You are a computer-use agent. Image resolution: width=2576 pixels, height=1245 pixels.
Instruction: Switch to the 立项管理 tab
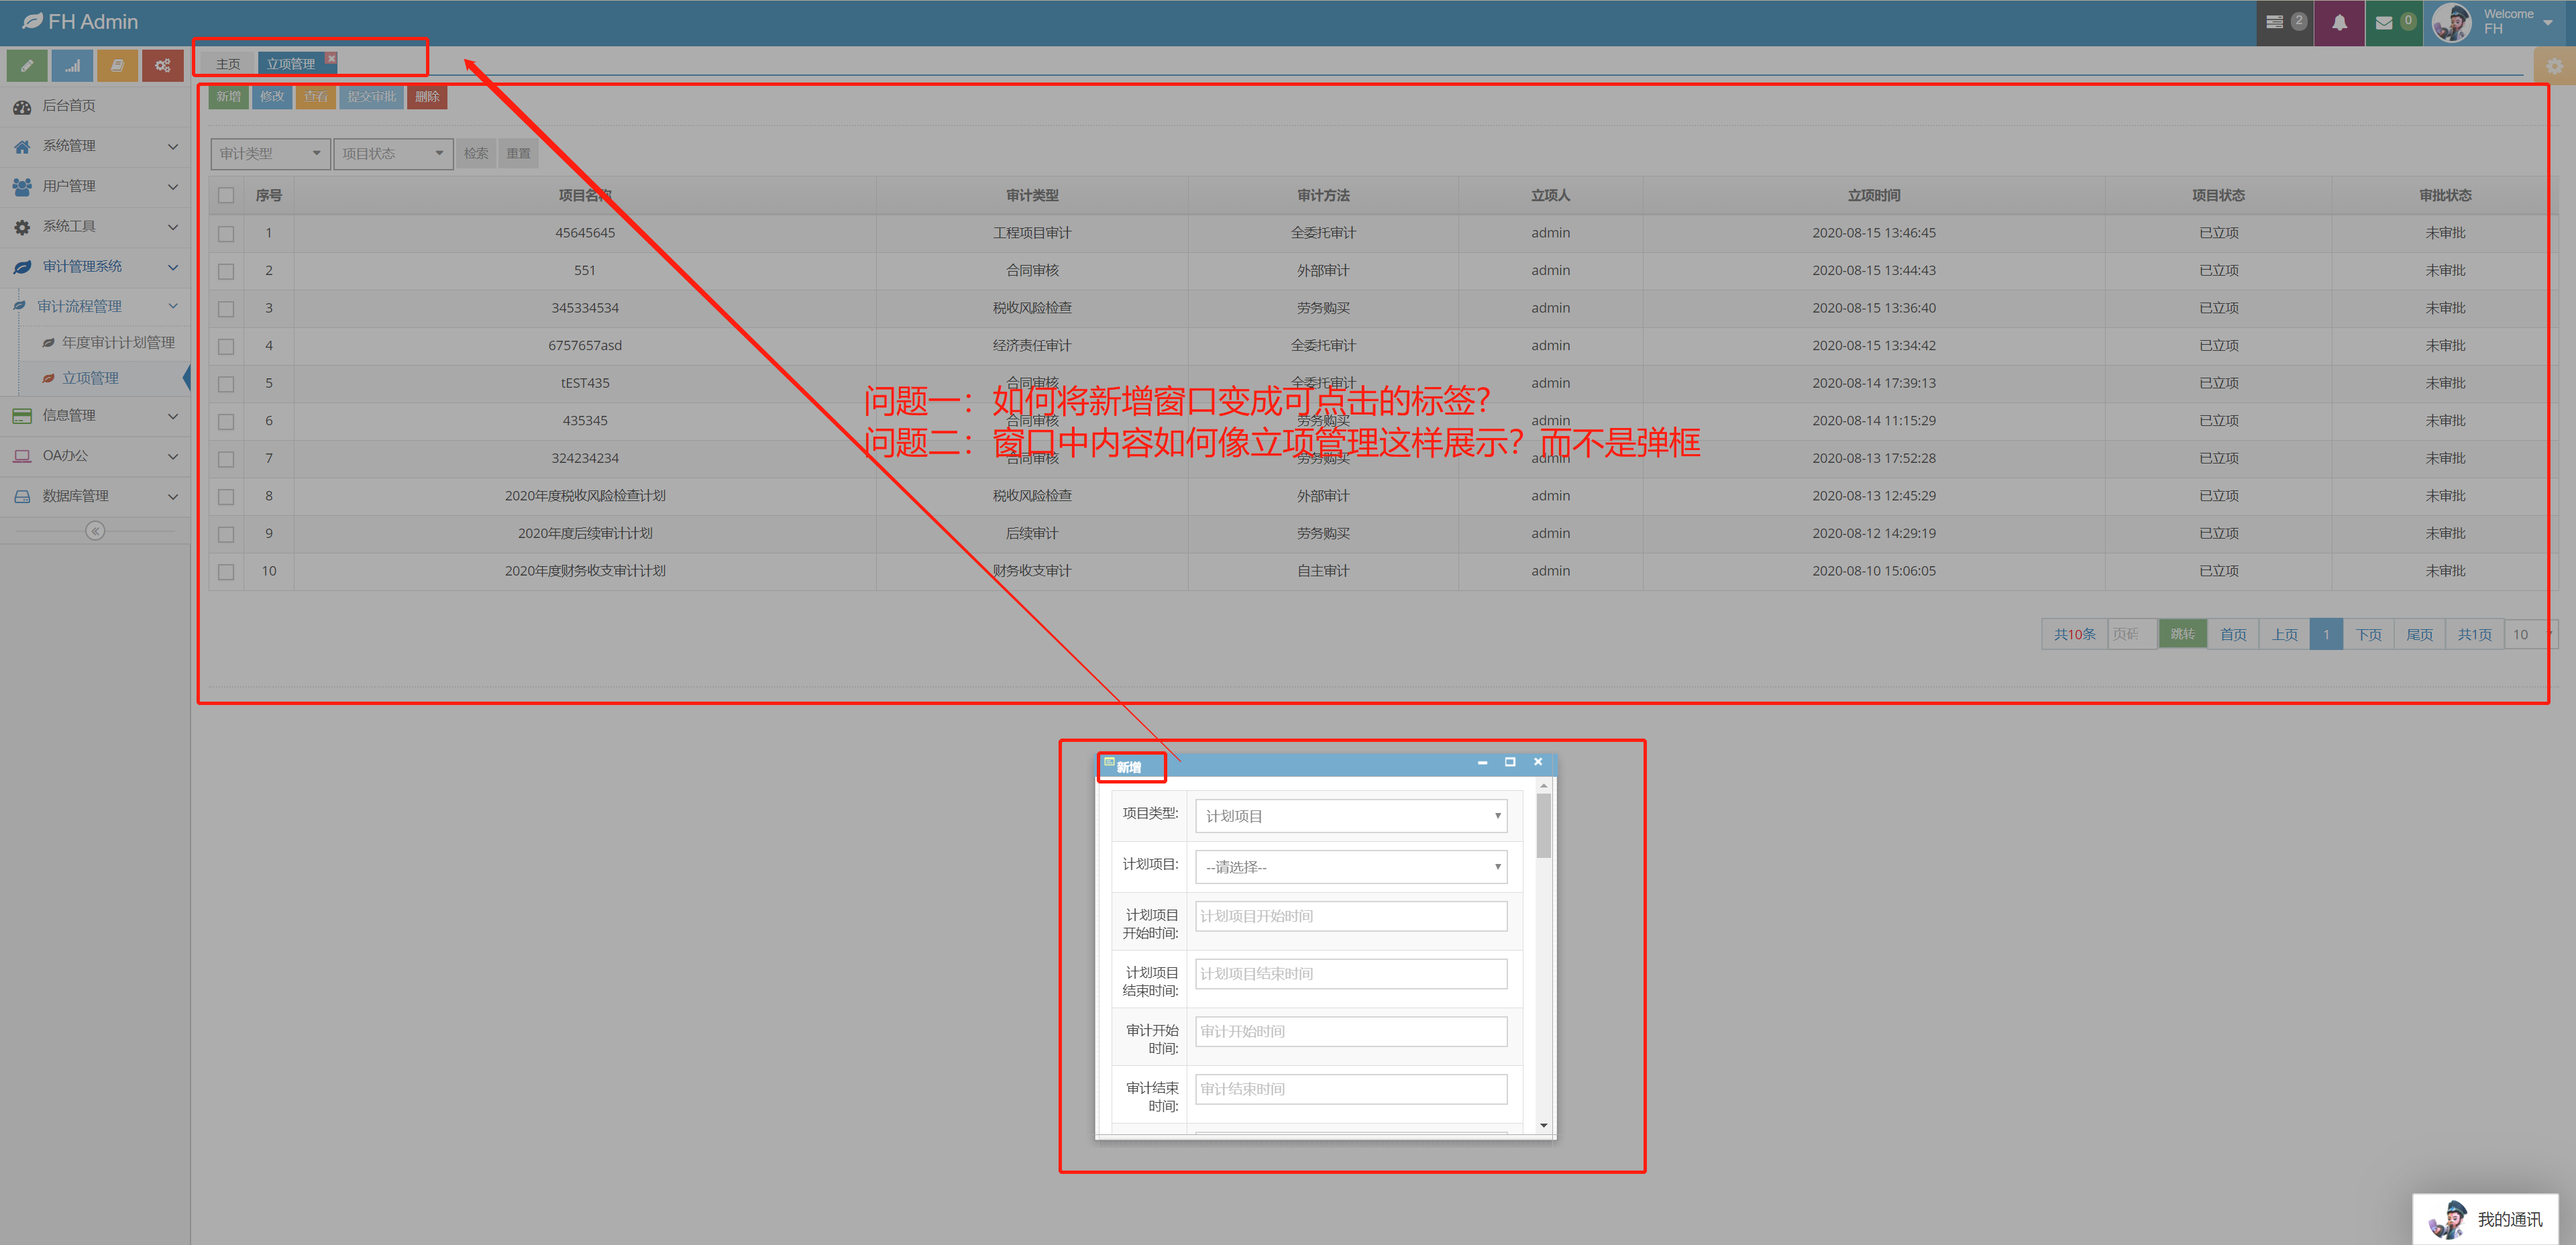click(290, 64)
